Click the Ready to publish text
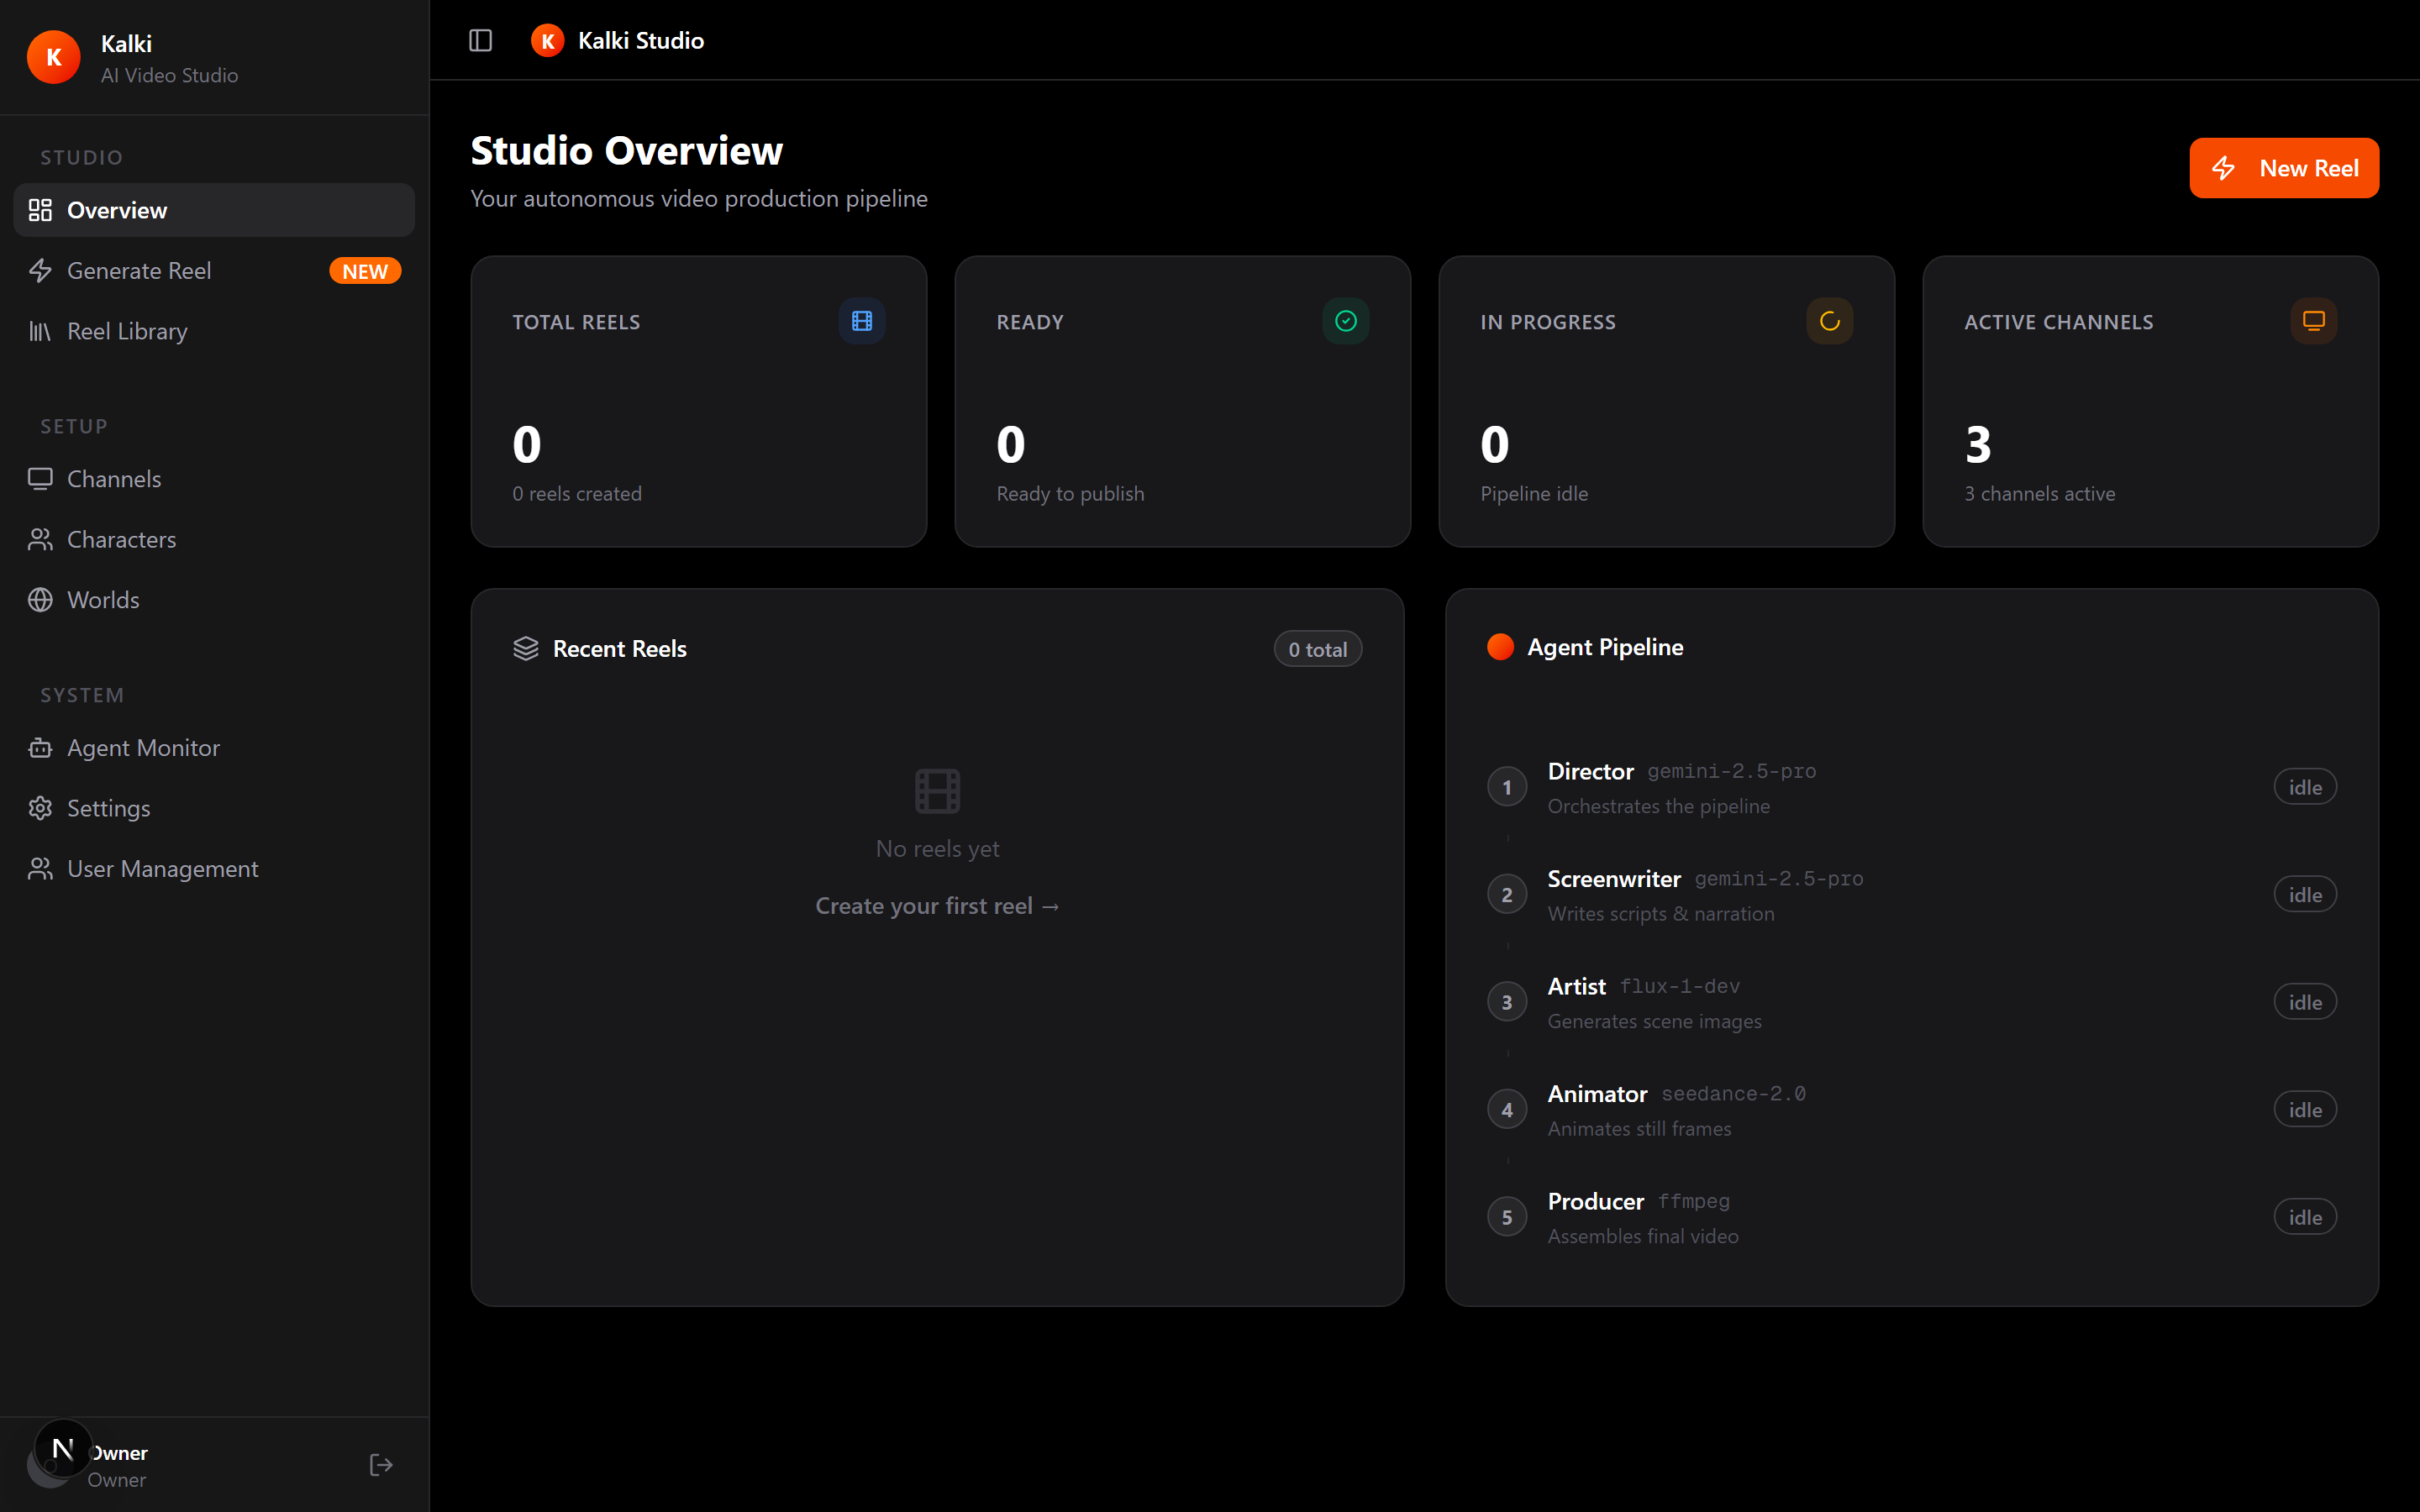This screenshot has height=1512, width=2420. (x=1070, y=494)
